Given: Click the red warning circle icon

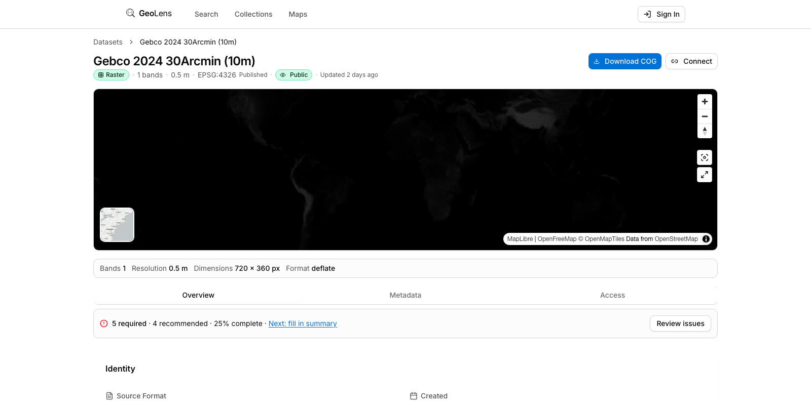Looking at the screenshot, I should coord(104,323).
